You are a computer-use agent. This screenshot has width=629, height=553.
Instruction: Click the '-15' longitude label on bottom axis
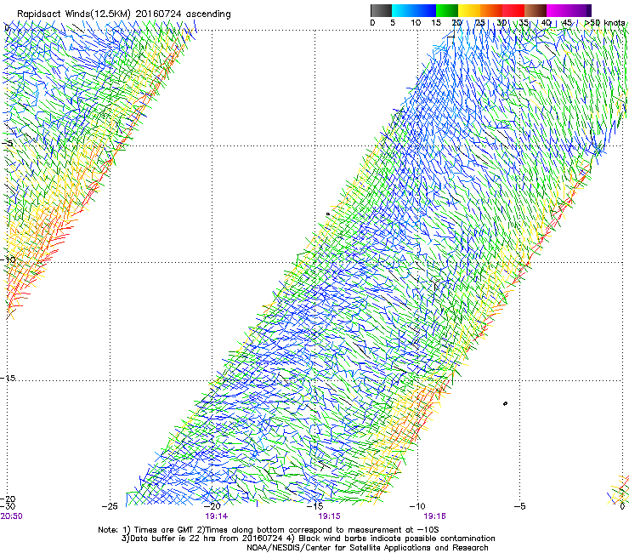click(314, 506)
